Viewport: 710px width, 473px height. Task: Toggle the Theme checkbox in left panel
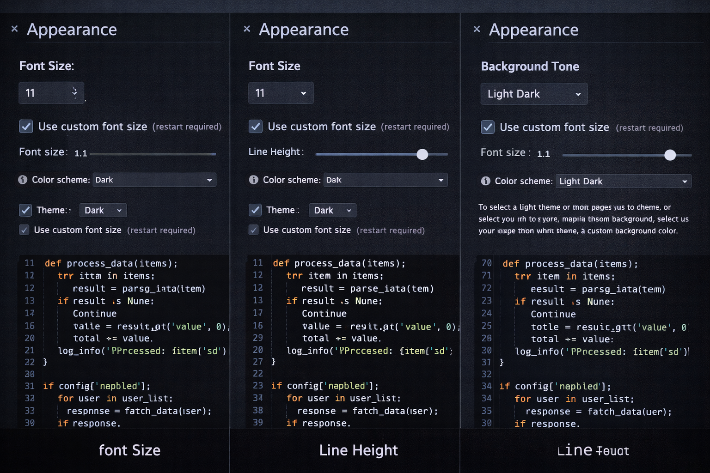click(25, 210)
